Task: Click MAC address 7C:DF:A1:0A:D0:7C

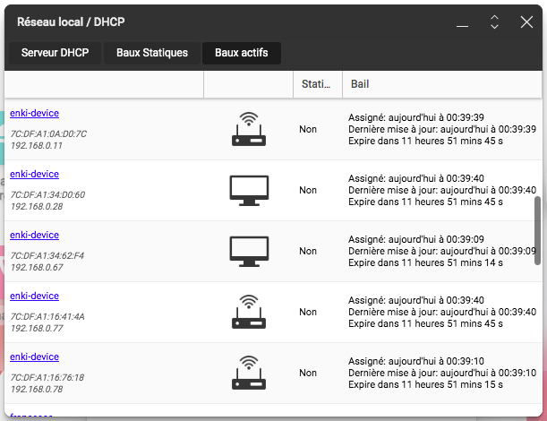Action: [48, 133]
